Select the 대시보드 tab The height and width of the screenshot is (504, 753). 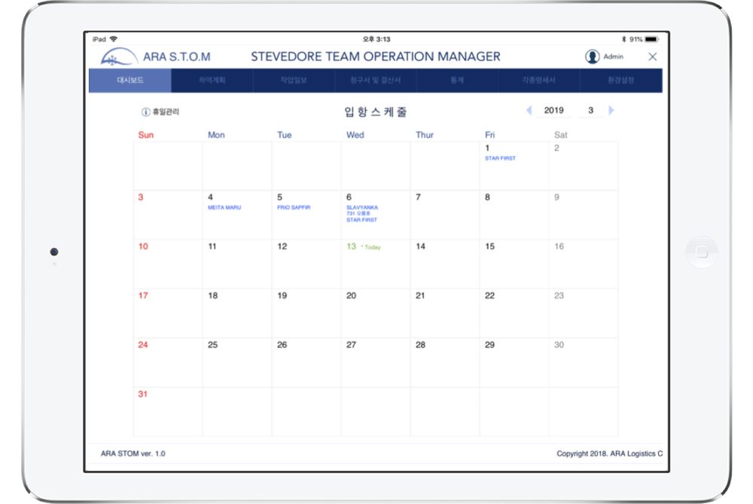pyautogui.click(x=130, y=81)
